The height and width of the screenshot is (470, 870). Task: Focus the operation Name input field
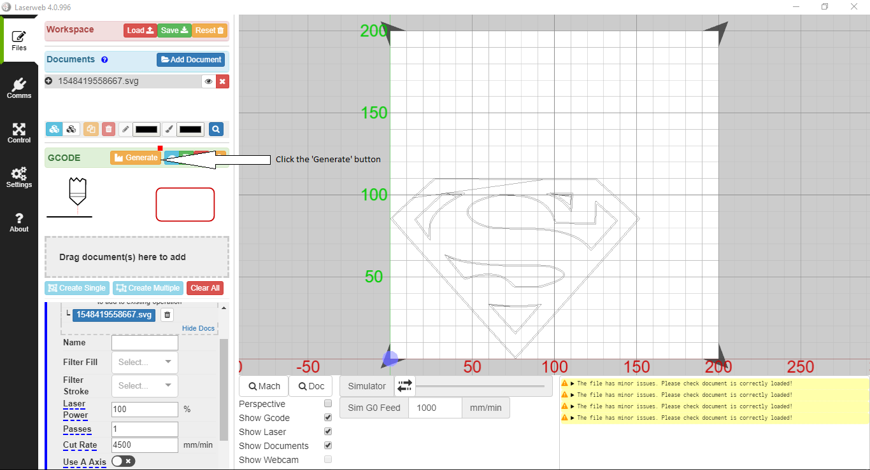(x=145, y=343)
